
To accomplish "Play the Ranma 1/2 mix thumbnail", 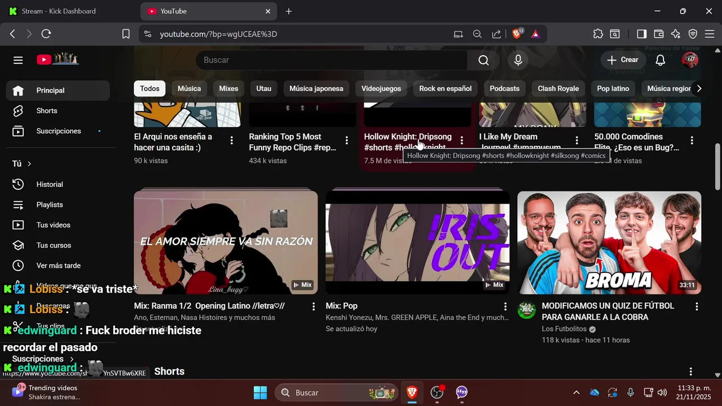I will (x=226, y=242).
